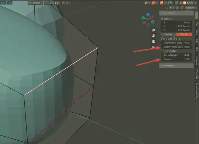This screenshot has height=144, width=199.
Task: Switch to solid viewport shading
Action: pos(185,3)
